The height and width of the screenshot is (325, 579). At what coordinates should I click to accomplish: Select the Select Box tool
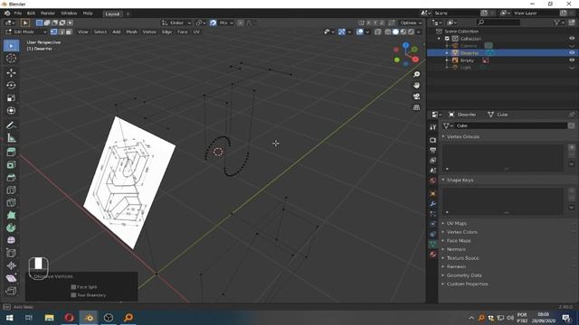(11, 46)
